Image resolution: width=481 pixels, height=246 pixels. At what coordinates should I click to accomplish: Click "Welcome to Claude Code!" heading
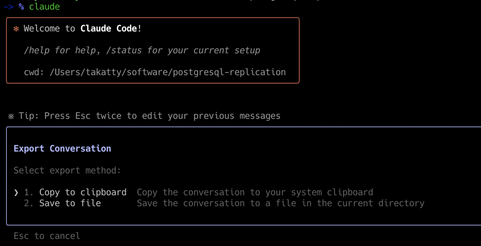pyautogui.click(x=82, y=28)
